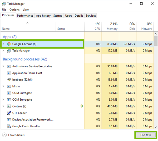Click the Fewer details link
This screenshot has width=158, height=141.
click(x=16, y=135)
